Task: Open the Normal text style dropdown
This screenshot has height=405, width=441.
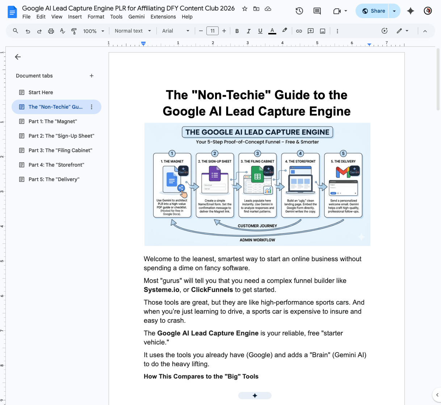Action: [x=133, y=31]
